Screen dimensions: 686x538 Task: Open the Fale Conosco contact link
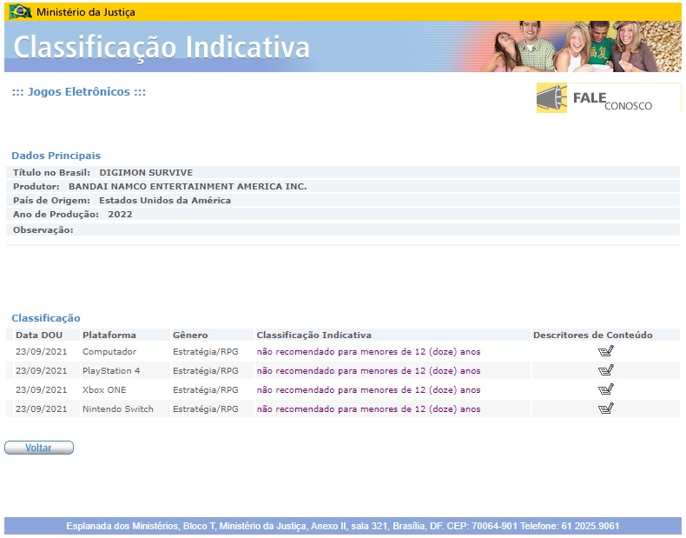pyautogui.click(x=609, y=98)
